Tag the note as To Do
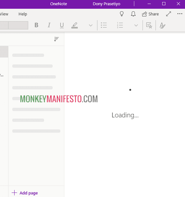Screen dimensions: 185x197 [149, 25]
